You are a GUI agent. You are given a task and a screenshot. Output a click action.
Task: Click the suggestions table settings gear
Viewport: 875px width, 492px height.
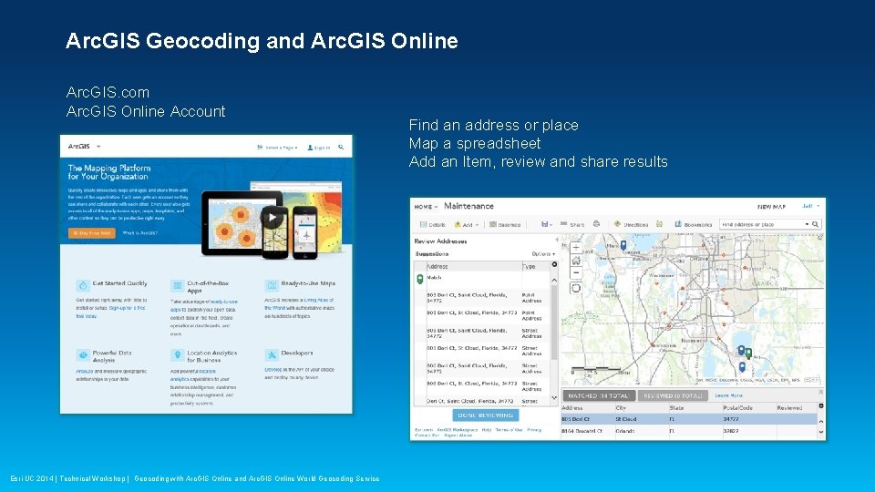tap(554, 264)
